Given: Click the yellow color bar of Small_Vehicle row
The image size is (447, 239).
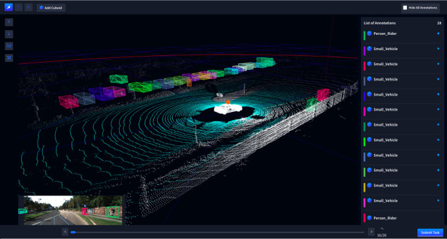Looking at the screenshot, I should (364, 188).
